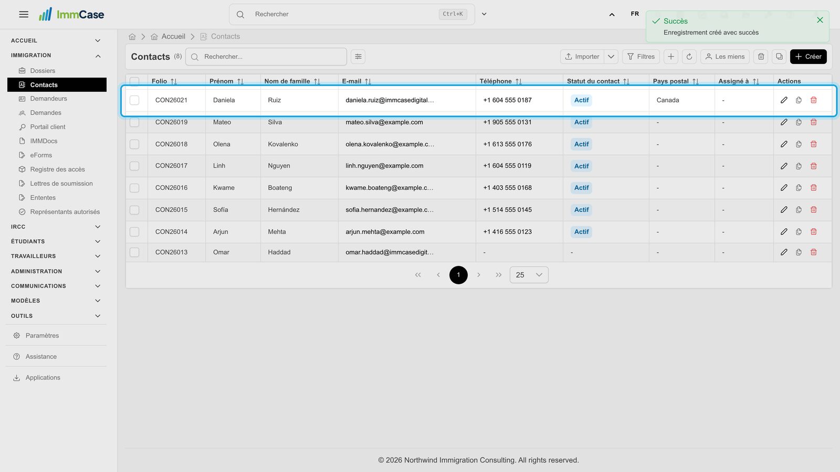Mark the checkbox for CON26015 Sofía

coord(134,210)
